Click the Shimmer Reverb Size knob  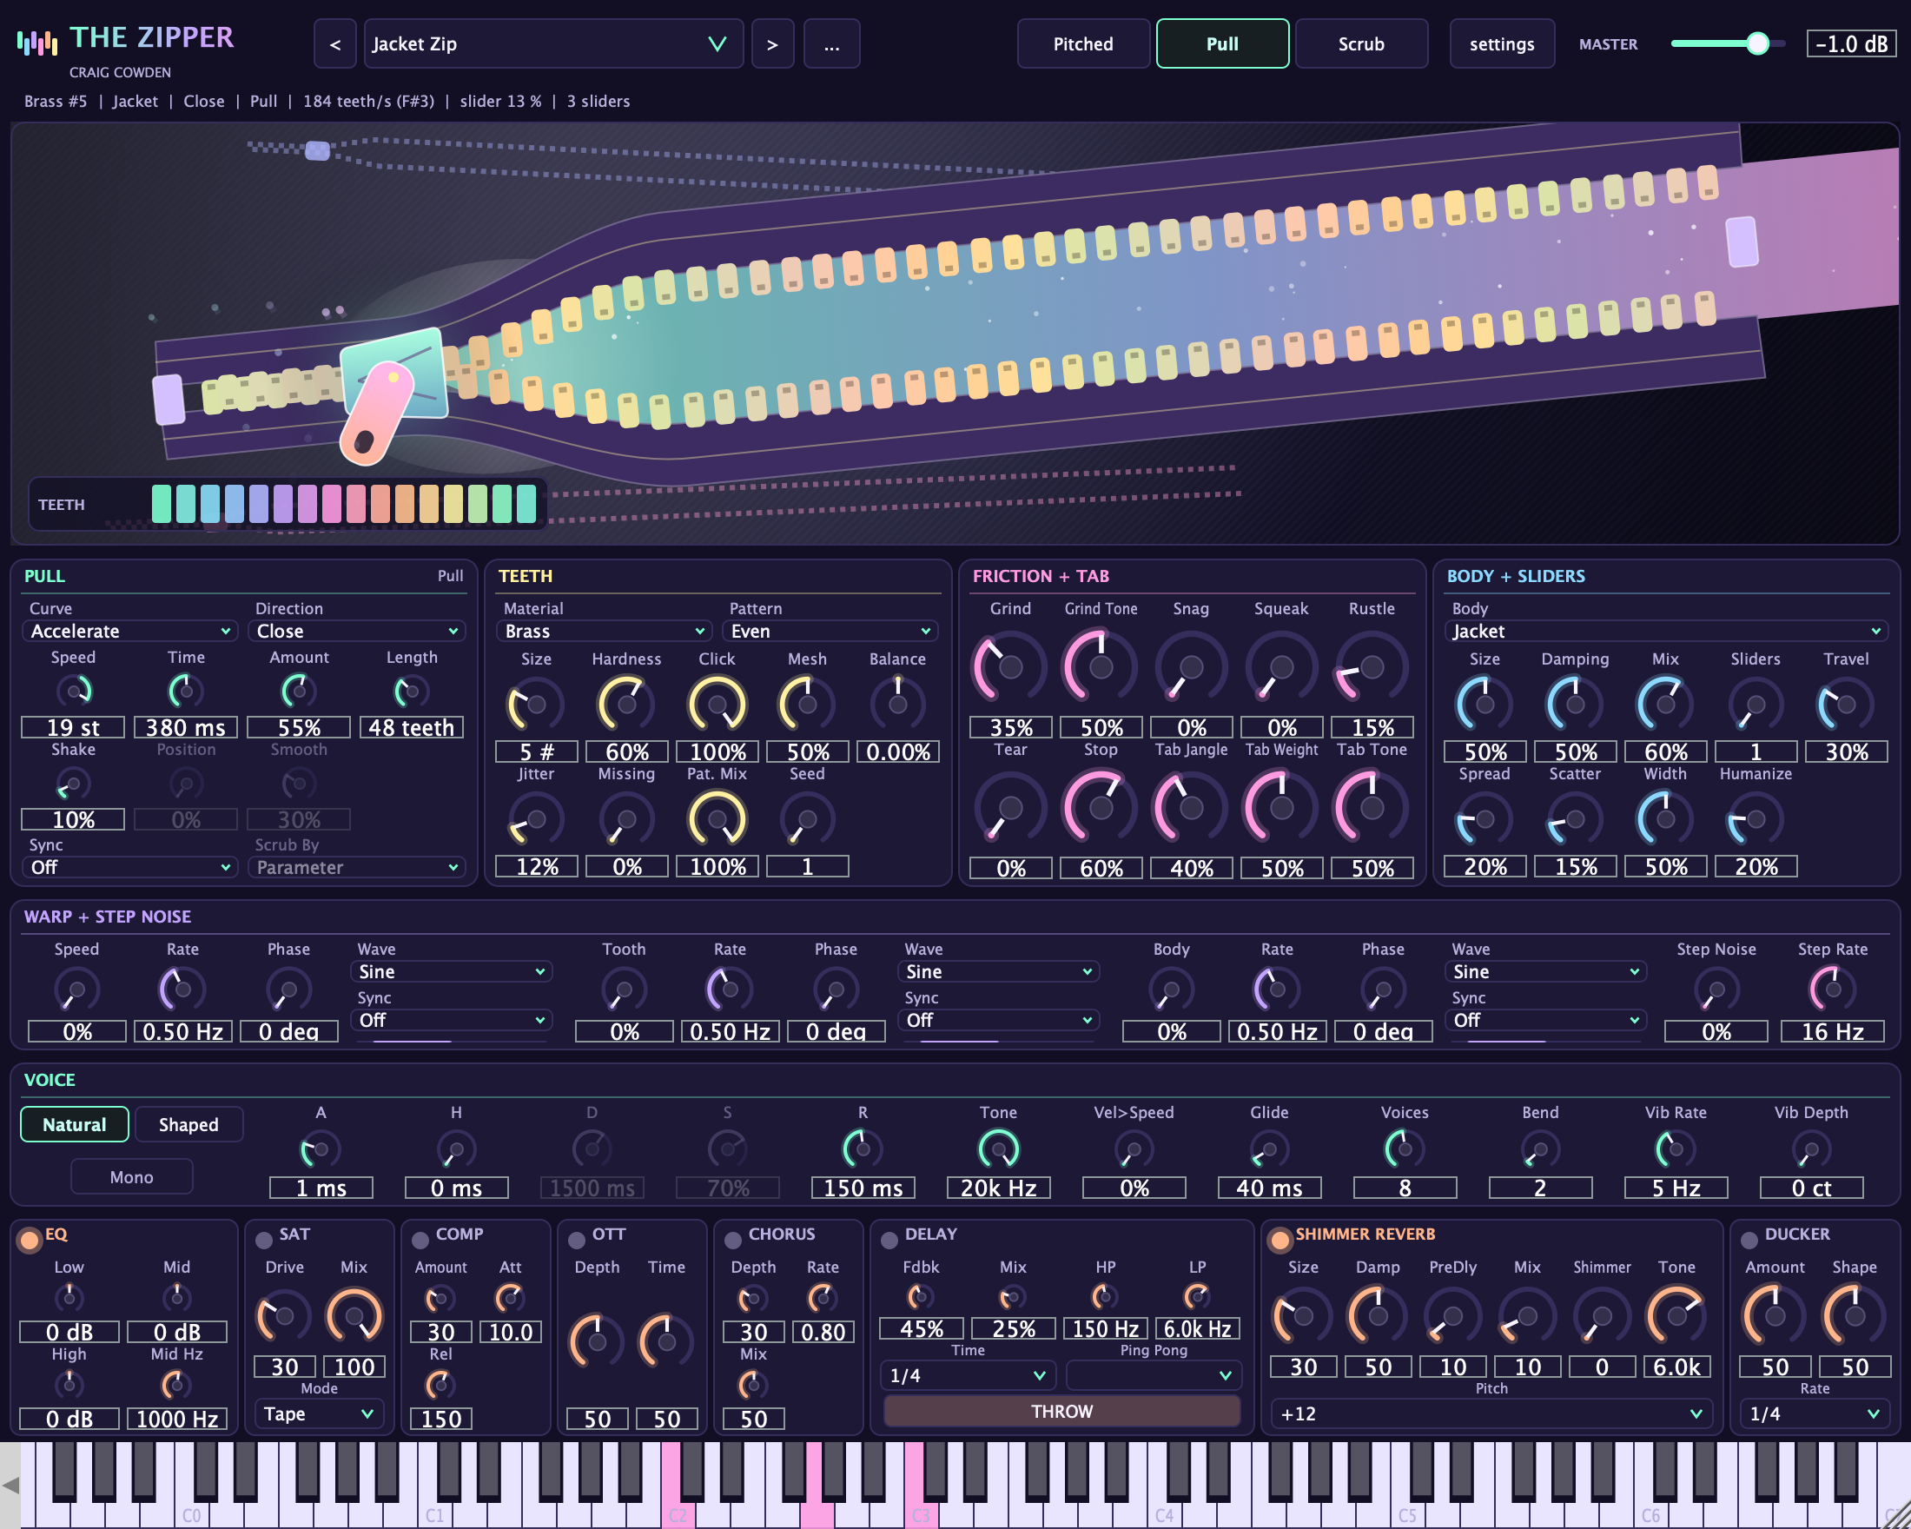[1302, 1316]
